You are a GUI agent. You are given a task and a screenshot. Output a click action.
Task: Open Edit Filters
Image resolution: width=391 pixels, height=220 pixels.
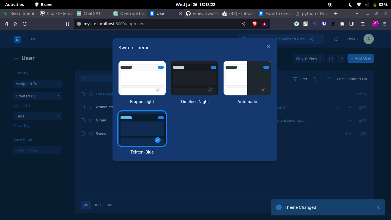[x=22, y=105]
